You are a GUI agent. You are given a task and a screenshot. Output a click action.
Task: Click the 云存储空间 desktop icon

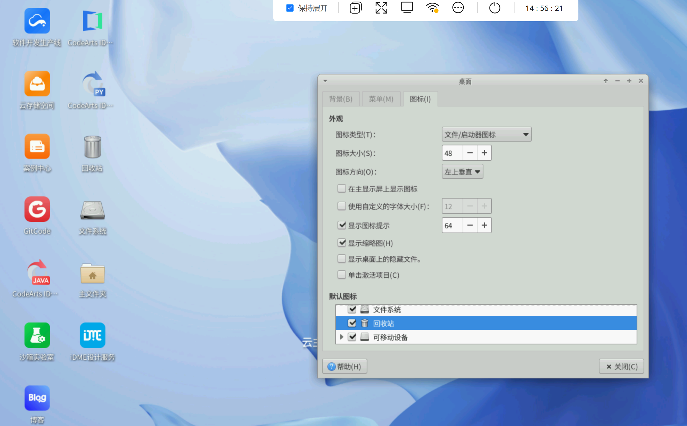coord(37,84)
